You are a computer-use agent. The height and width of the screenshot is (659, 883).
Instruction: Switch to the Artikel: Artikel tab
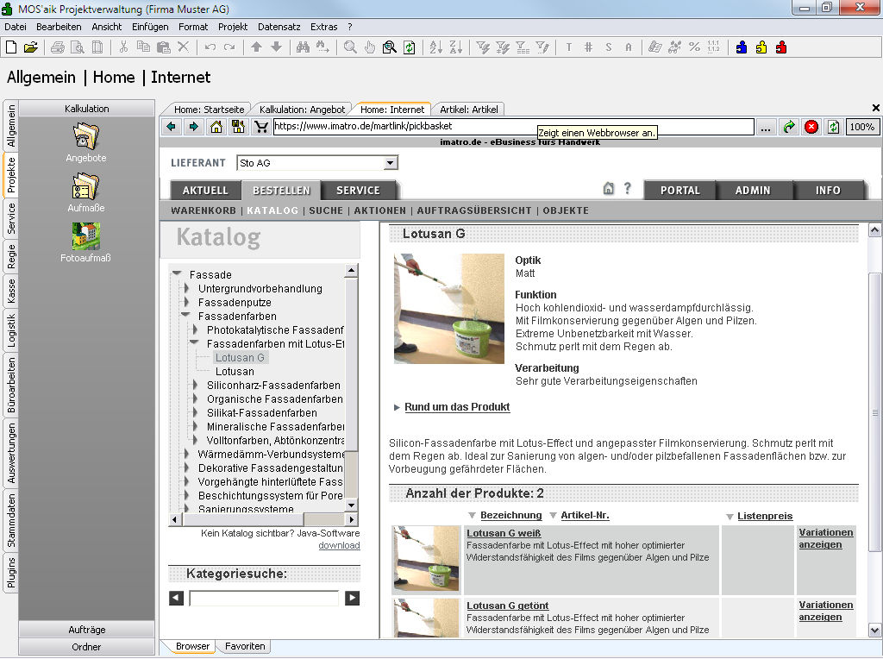click(x=468, y=110)
